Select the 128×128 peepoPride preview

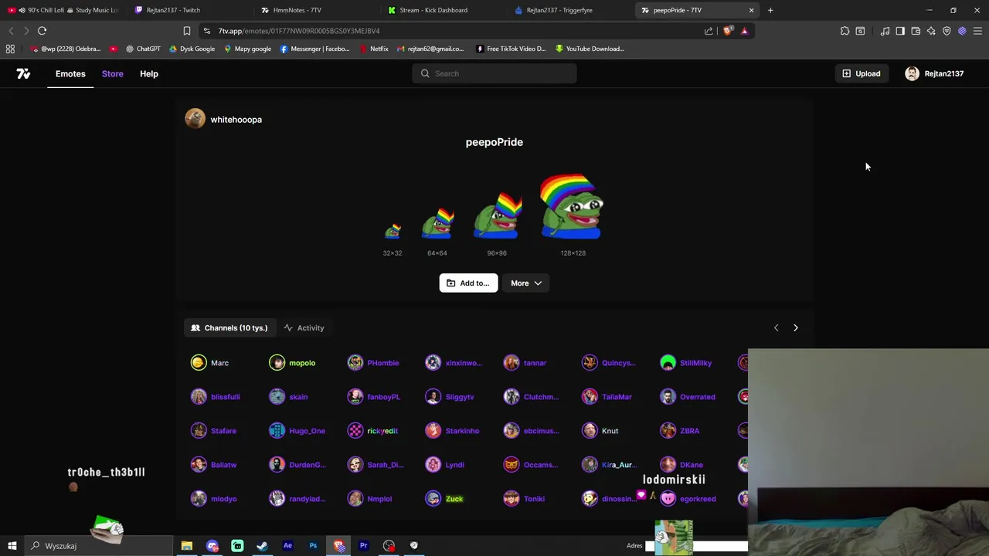(573, 207)
